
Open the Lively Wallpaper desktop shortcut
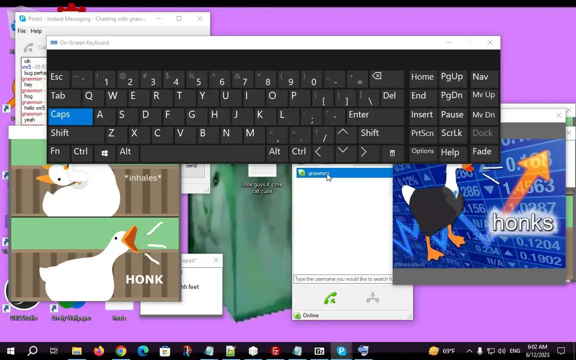pos(71,311)
